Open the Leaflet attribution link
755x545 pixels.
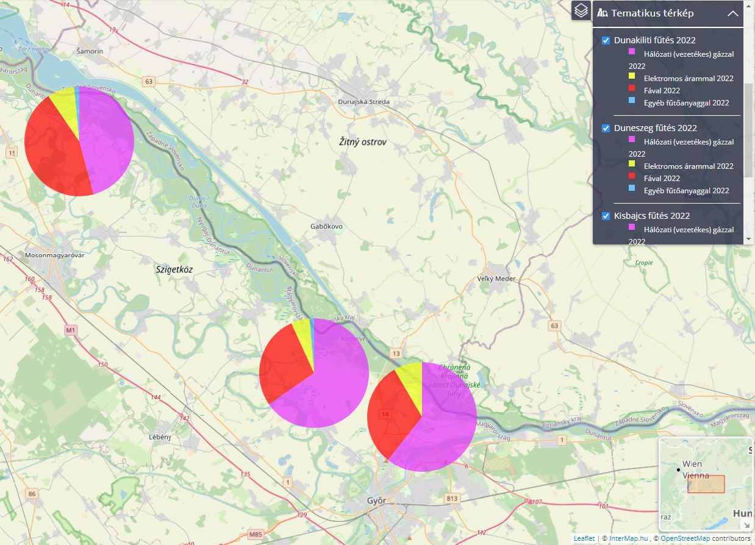pyautogui.click(x=584, y=539)
